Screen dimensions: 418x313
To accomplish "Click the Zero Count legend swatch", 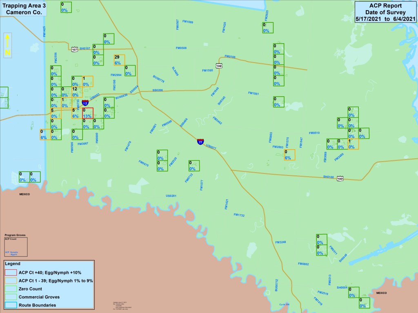I will point(11,289).
